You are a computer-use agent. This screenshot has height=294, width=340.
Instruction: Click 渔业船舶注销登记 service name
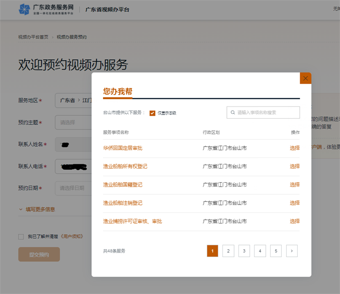(x=122, y=203)
